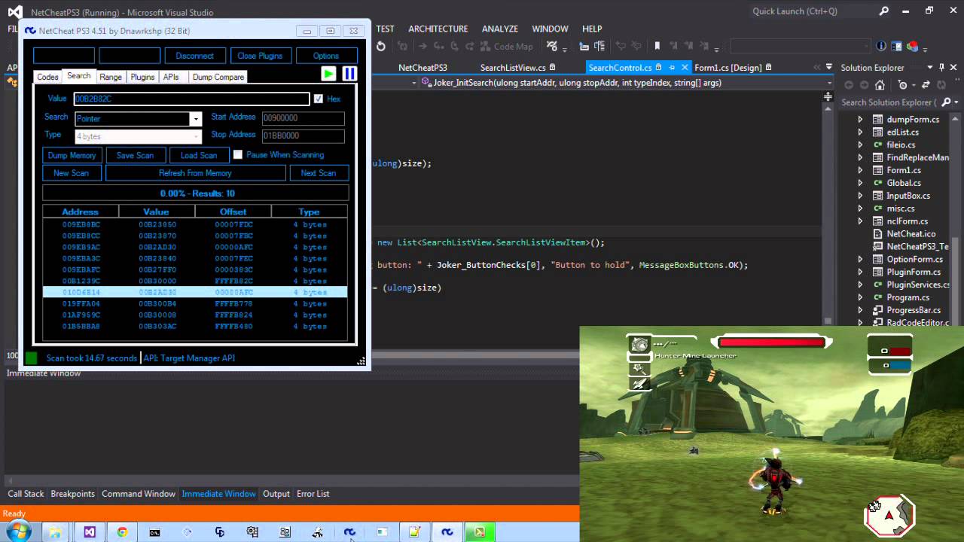Click the Solution Explorer search magnifier icon
The image size is (964, 542).
tap(945, 102)
